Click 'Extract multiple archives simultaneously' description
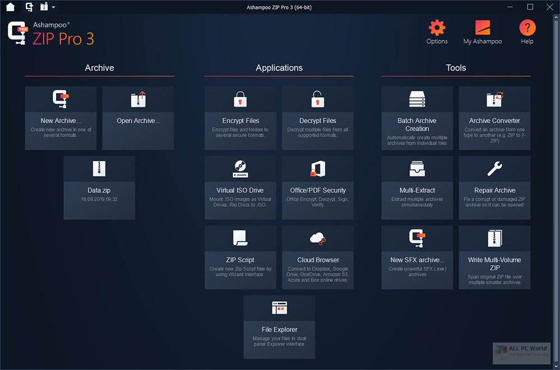 click(x=417, y=202)
